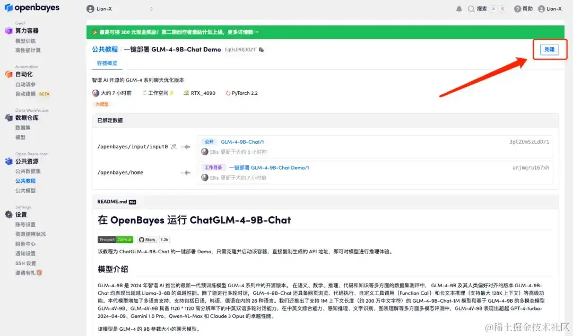Switch to the 容器概览 tab
Viewport: 573px width, 336px height.
click(x=107, y=63)
